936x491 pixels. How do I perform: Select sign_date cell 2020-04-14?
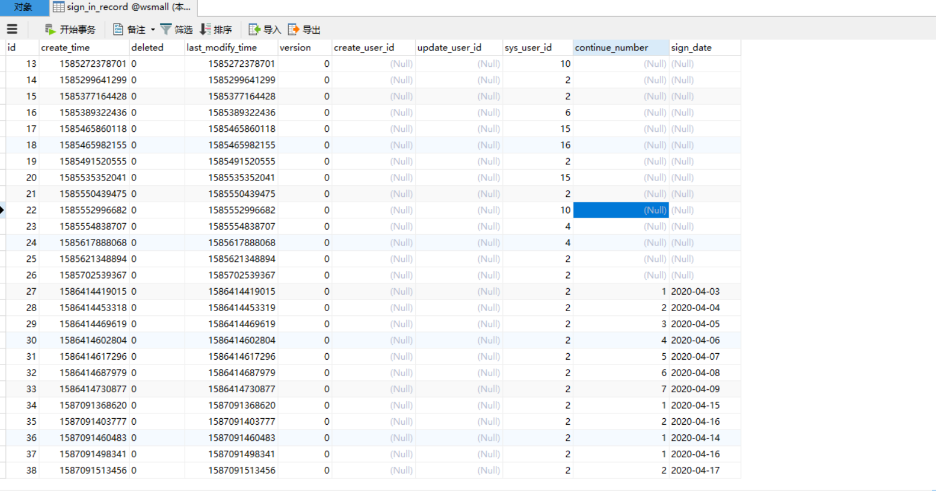point(705,438)
